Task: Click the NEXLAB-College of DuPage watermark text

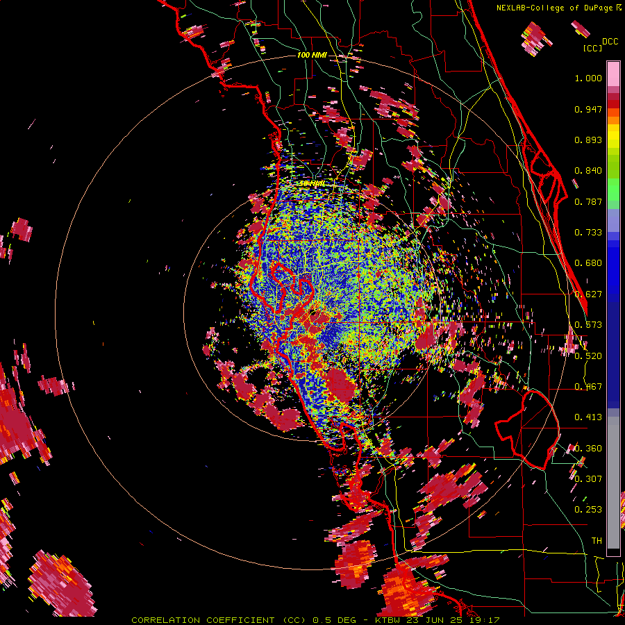Action: coord(558,8)
